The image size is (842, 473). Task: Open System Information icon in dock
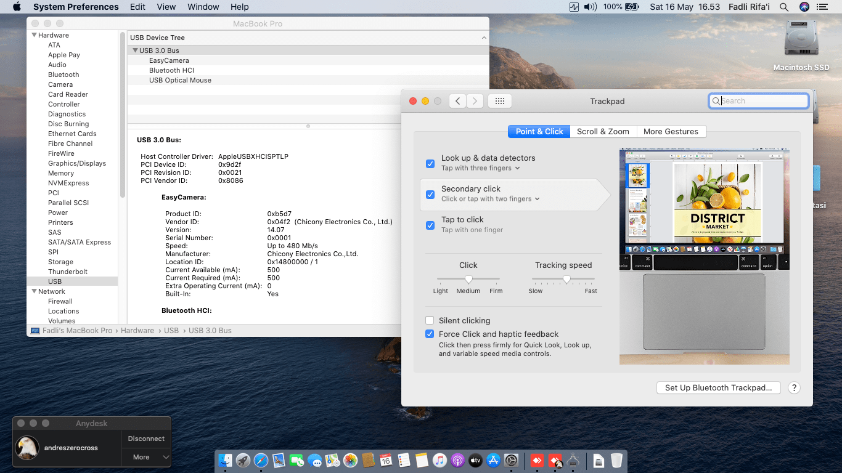[573, 460]
